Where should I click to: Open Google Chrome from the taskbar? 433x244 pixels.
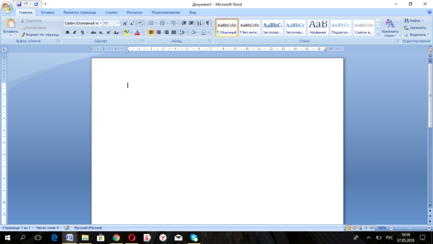[x=116, y=238]
